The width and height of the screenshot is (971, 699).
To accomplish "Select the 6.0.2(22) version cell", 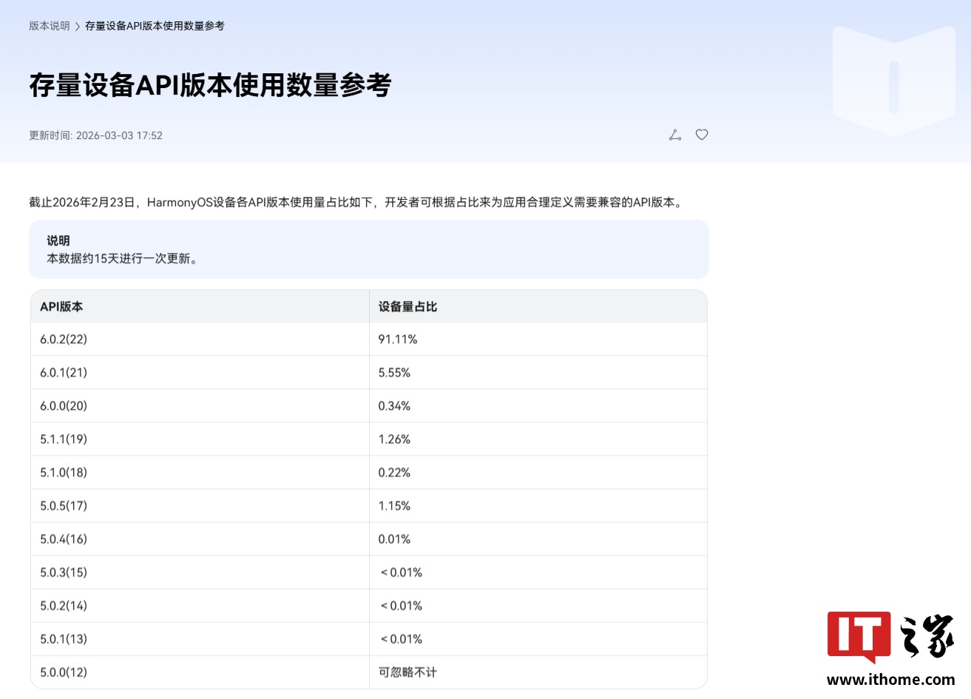I will [200, 340].
